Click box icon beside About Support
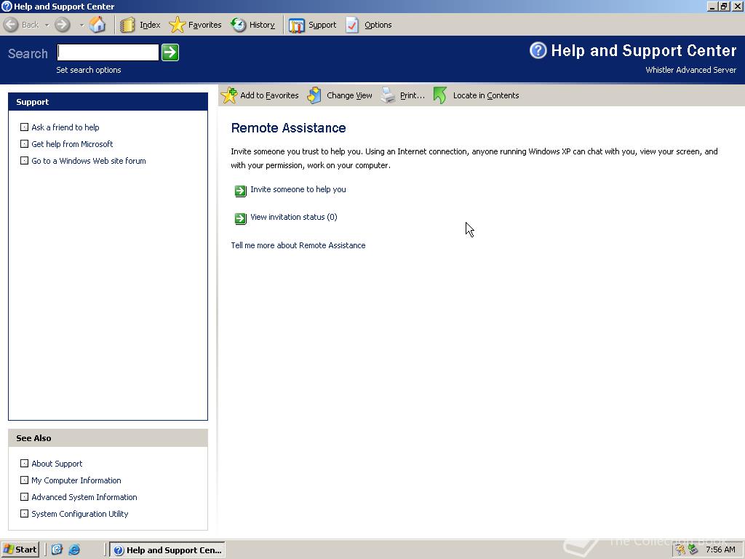This screenshot has height=559, width=745. coord(24,463)
